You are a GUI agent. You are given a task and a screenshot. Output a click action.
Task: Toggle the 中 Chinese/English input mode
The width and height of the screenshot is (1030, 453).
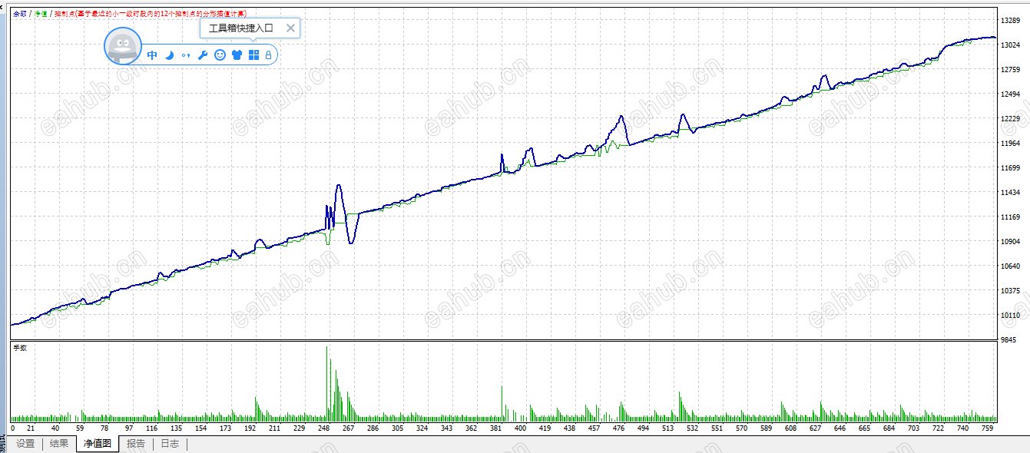[x=152, y=55]
